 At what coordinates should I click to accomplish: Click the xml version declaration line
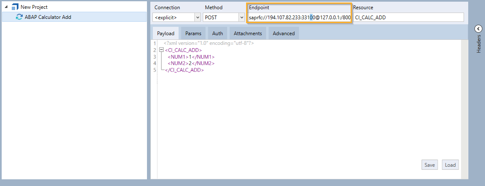(x=209, y=44)
